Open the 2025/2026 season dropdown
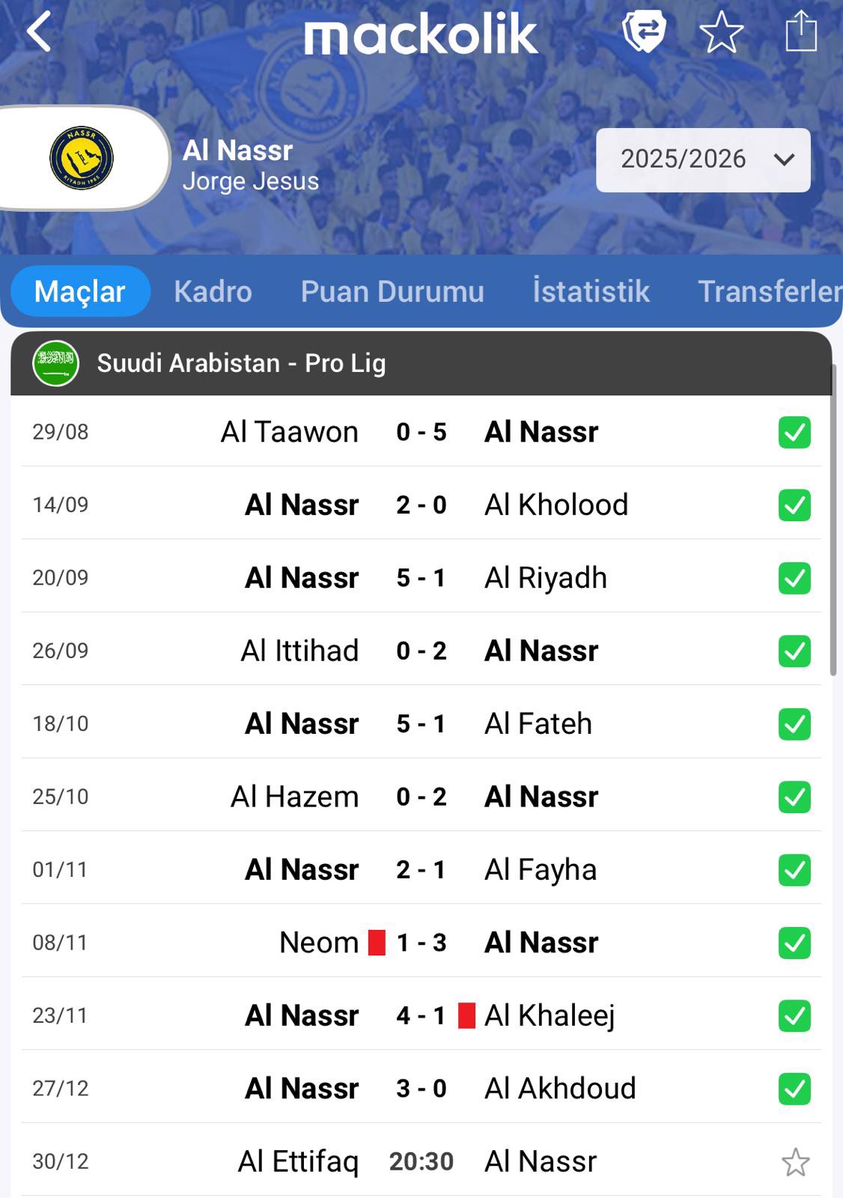 click(703, 159)
